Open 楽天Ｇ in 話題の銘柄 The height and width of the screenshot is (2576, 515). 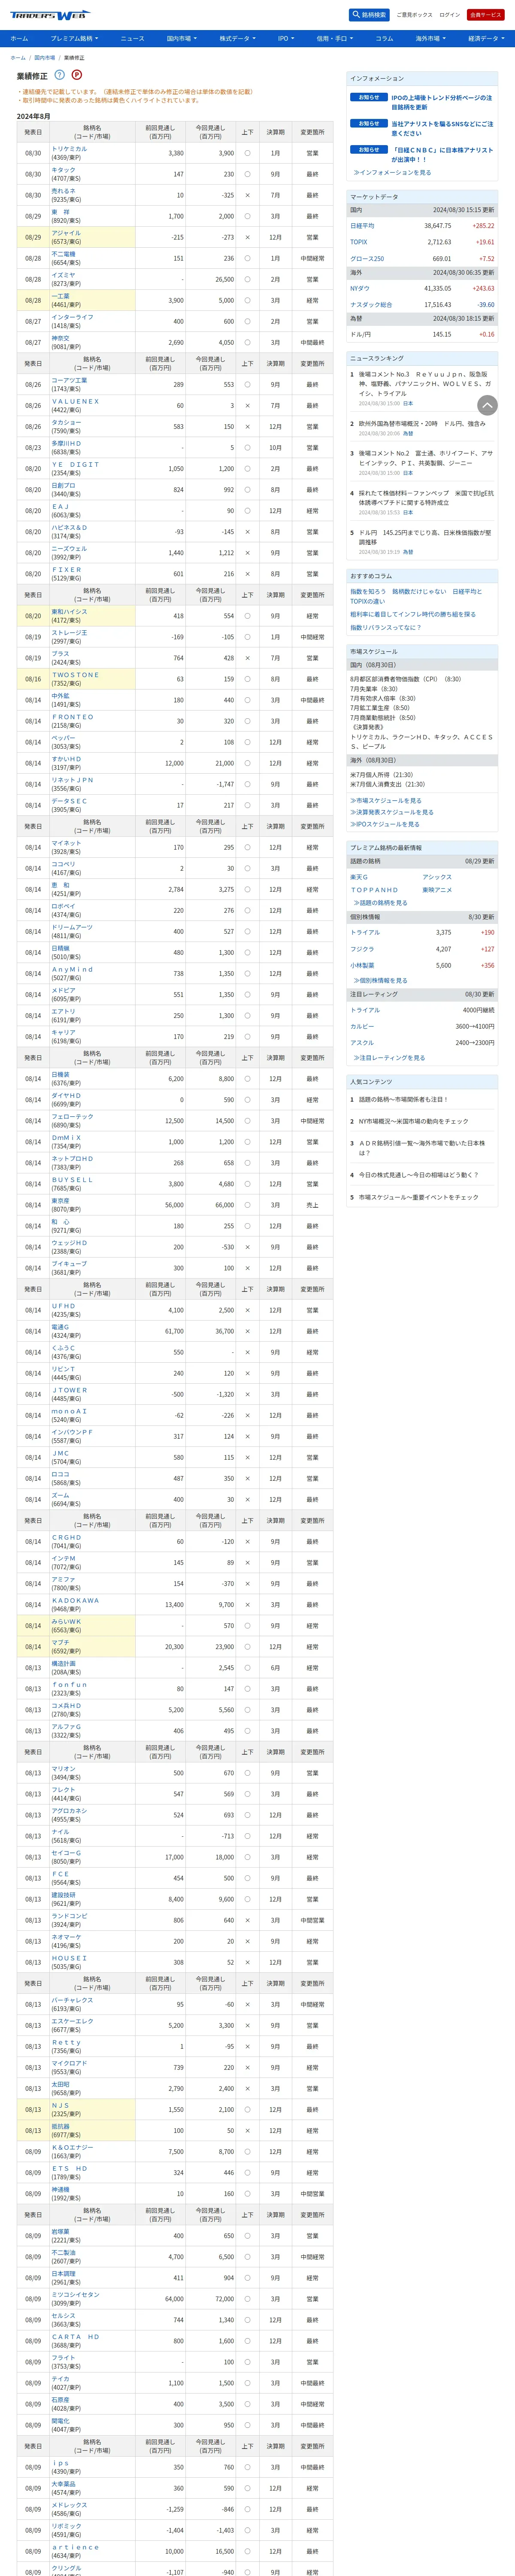[359, 877]
